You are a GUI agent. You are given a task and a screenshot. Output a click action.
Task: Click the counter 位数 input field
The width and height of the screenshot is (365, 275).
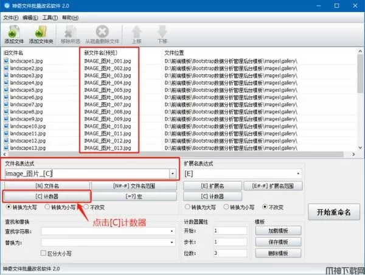point(230,253)
